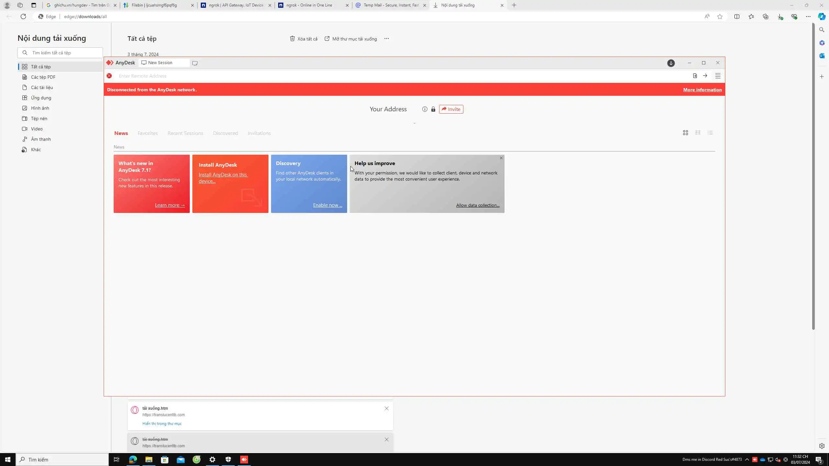Click Allow data collection link
Screen dimensions: 829x466
(478, 205)
